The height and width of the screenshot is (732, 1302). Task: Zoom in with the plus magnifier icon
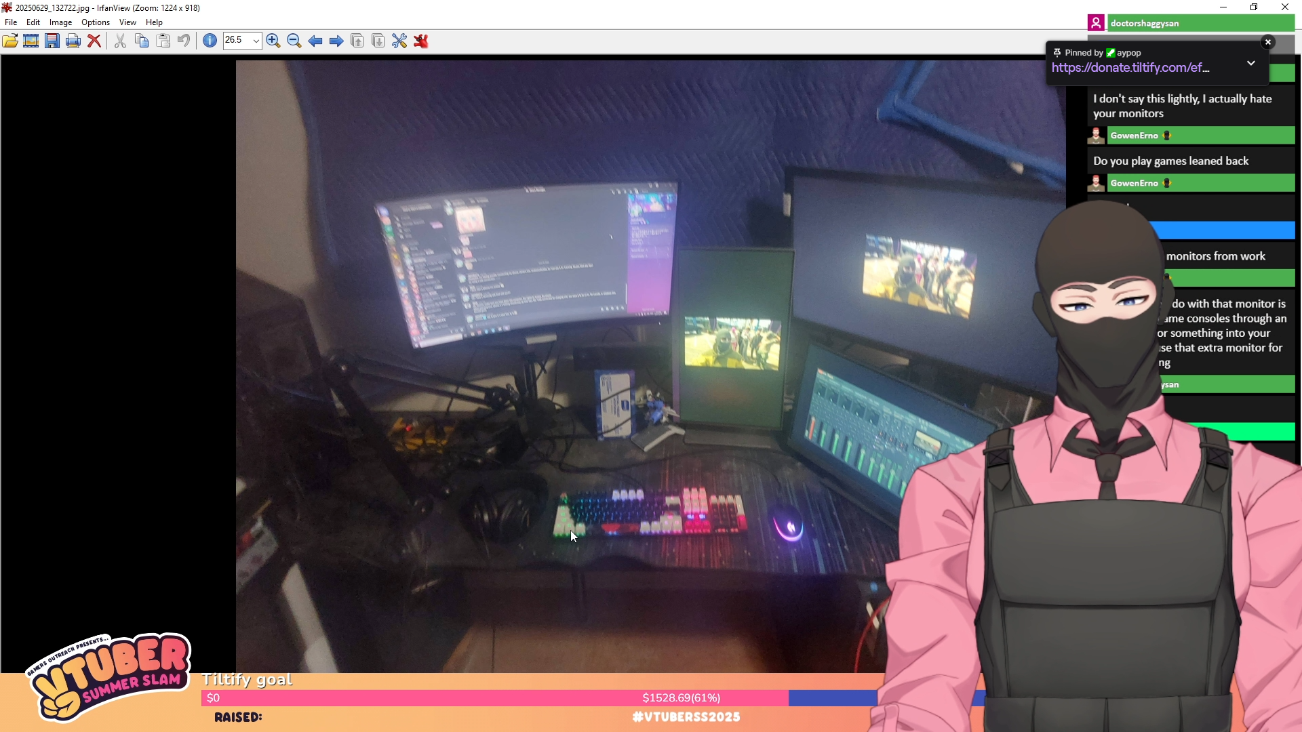tap(273, 41)
